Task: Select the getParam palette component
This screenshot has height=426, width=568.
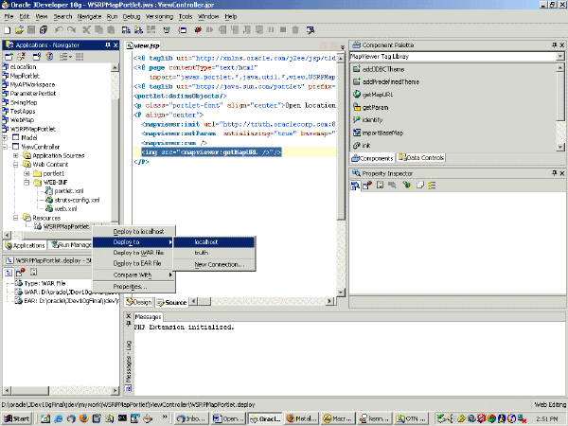Action: (371, 107)
